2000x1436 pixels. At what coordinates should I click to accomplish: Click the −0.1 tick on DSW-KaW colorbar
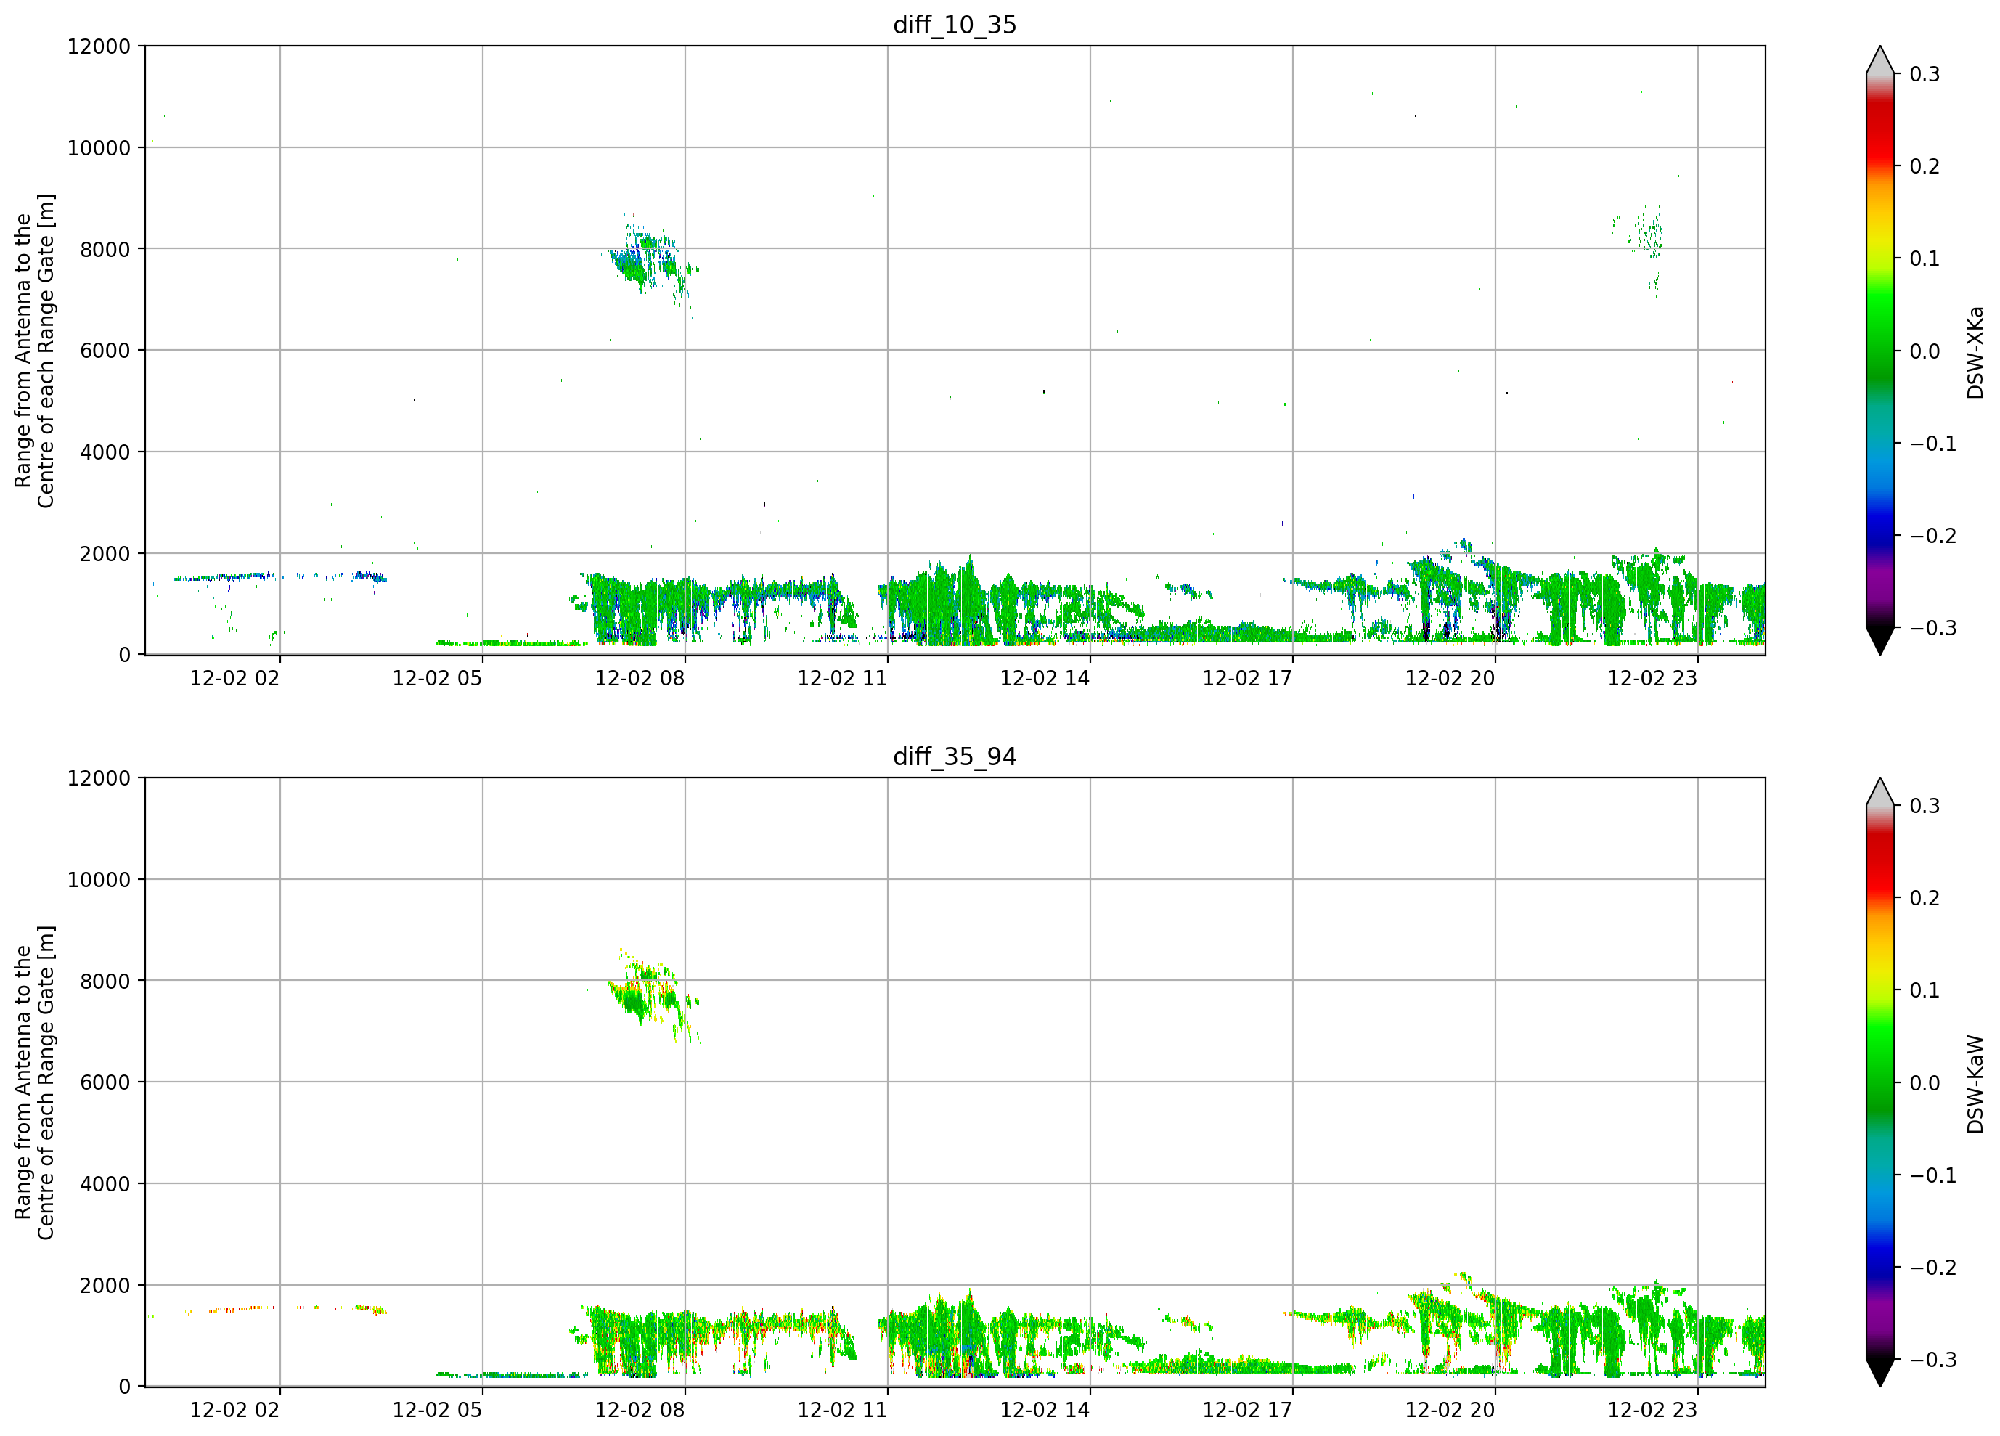click(x=1933, y=1176)
